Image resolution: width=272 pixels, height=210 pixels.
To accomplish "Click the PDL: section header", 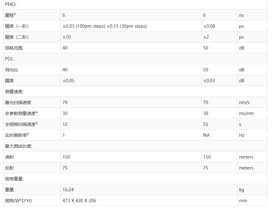I will (x=10, y=59).
